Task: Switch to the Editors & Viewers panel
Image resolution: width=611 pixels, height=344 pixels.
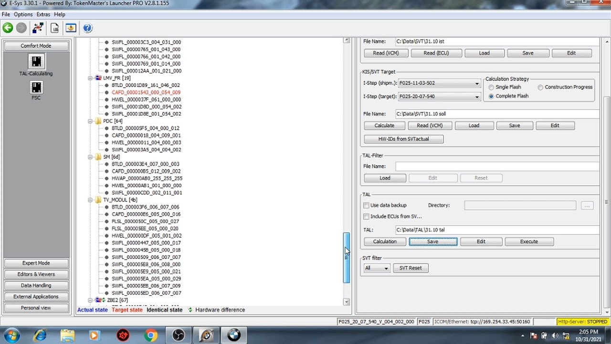Action: pyautogui.click(x=36, y=274)
